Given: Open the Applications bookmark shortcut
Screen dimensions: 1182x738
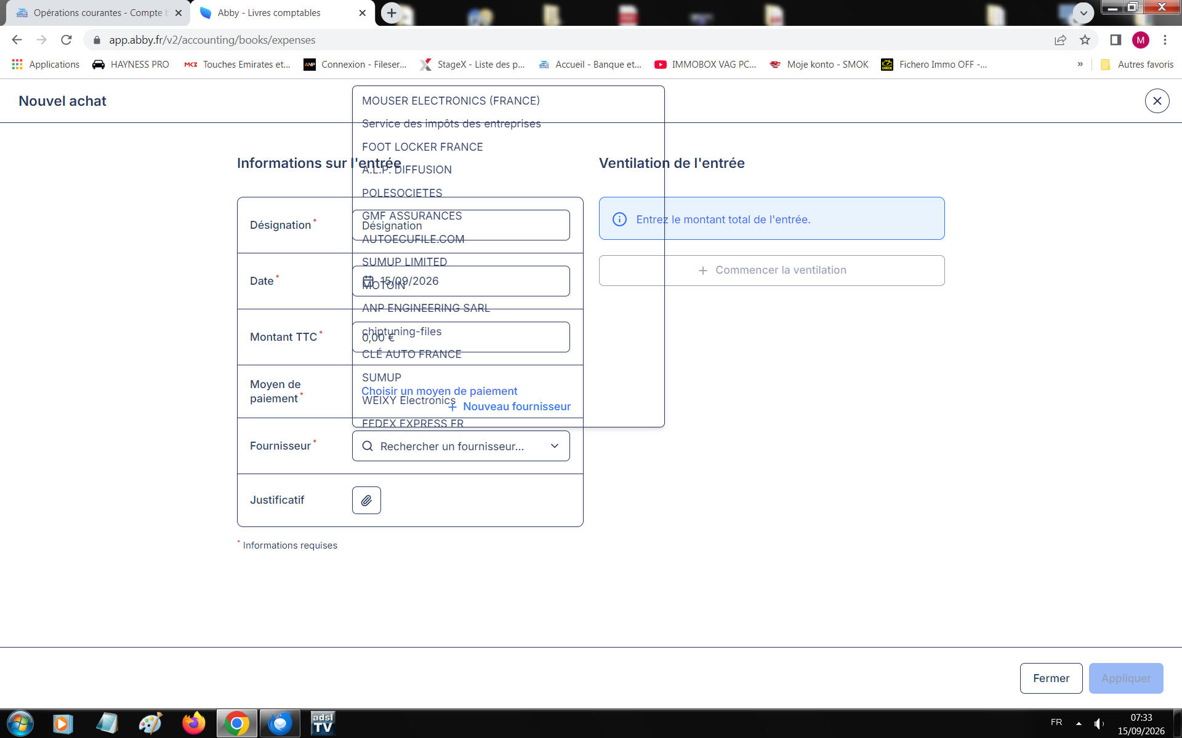Looking at the screenshot, I should pyautogui.click(x=46, y=65).
